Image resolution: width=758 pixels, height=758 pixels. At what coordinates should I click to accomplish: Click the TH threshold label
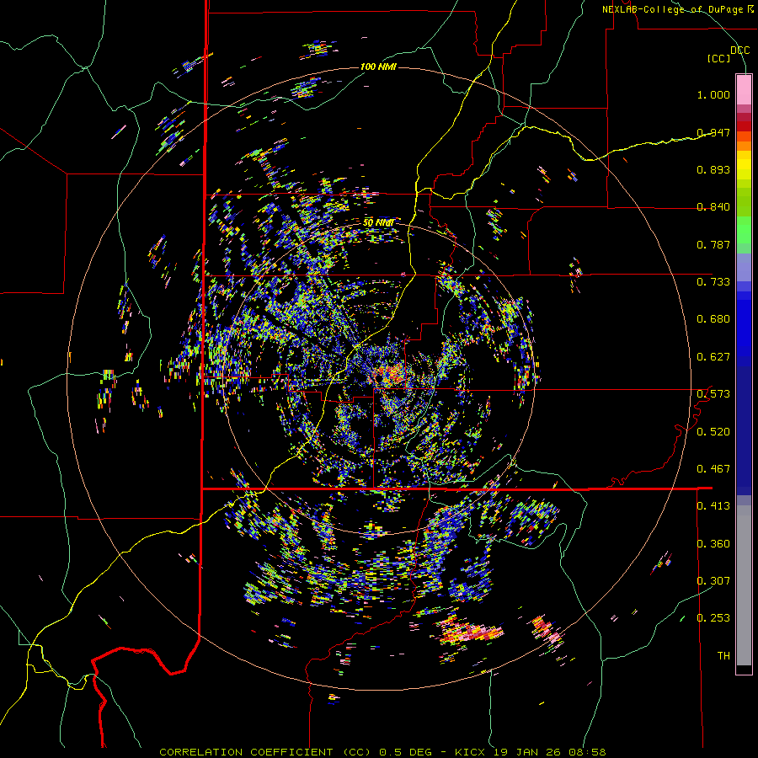pos(723,656)
